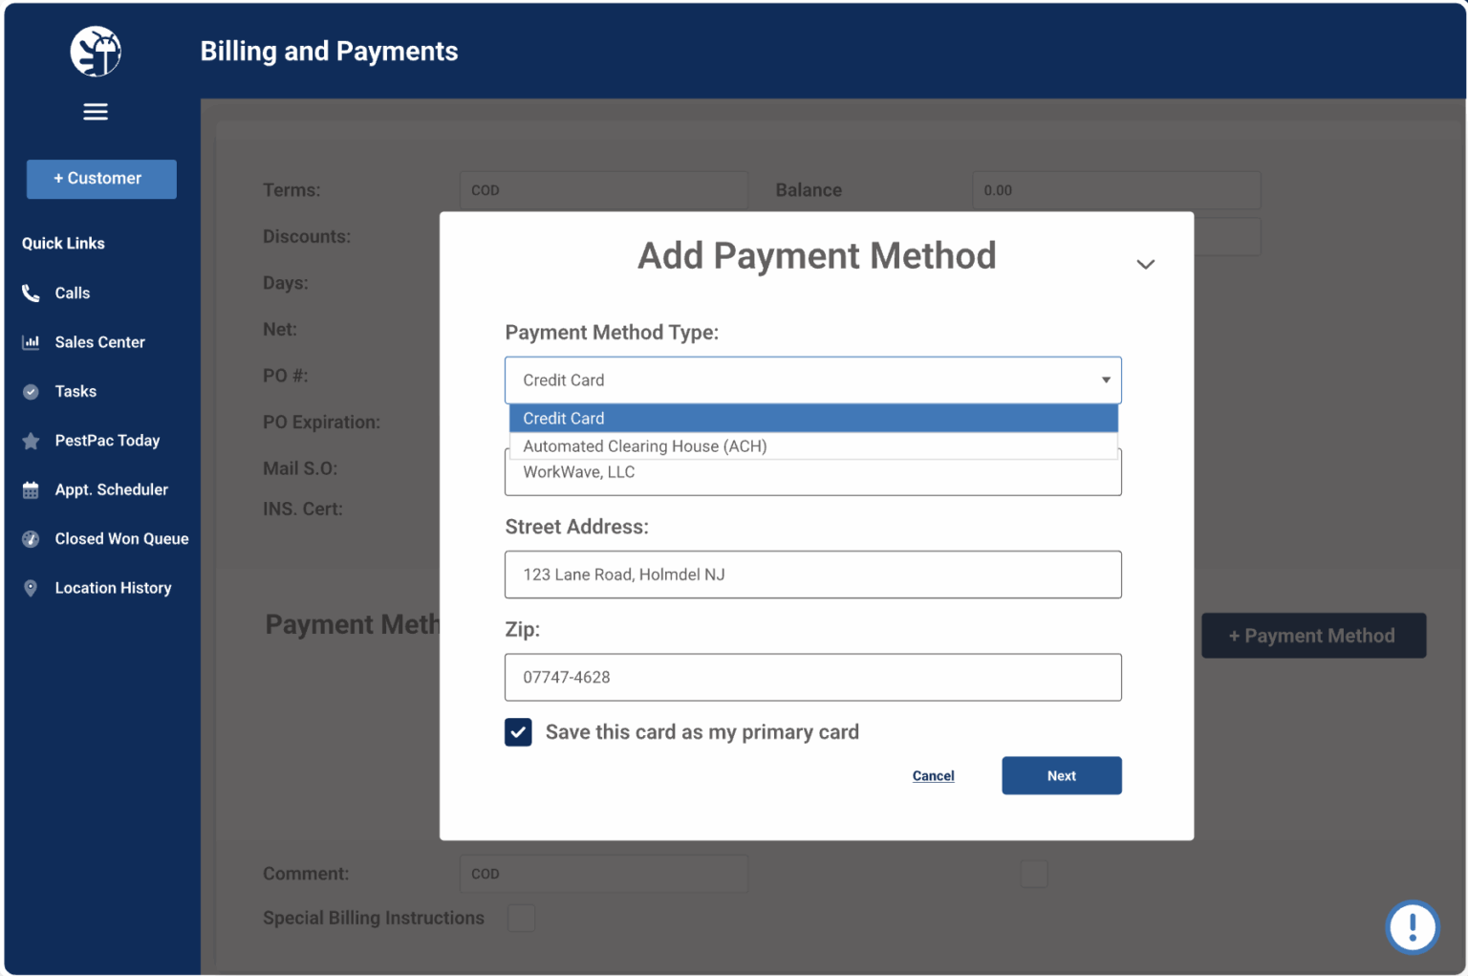Enable the Special Billing Instructions checkbox
Image resolution: width=1468 pixels, height=976 pixels.
(x=522, y=918)
